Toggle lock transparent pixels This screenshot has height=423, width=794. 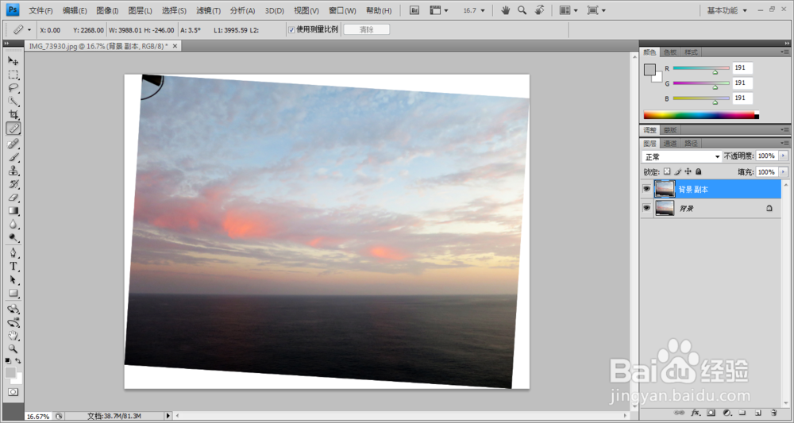(x=667, y=171)
